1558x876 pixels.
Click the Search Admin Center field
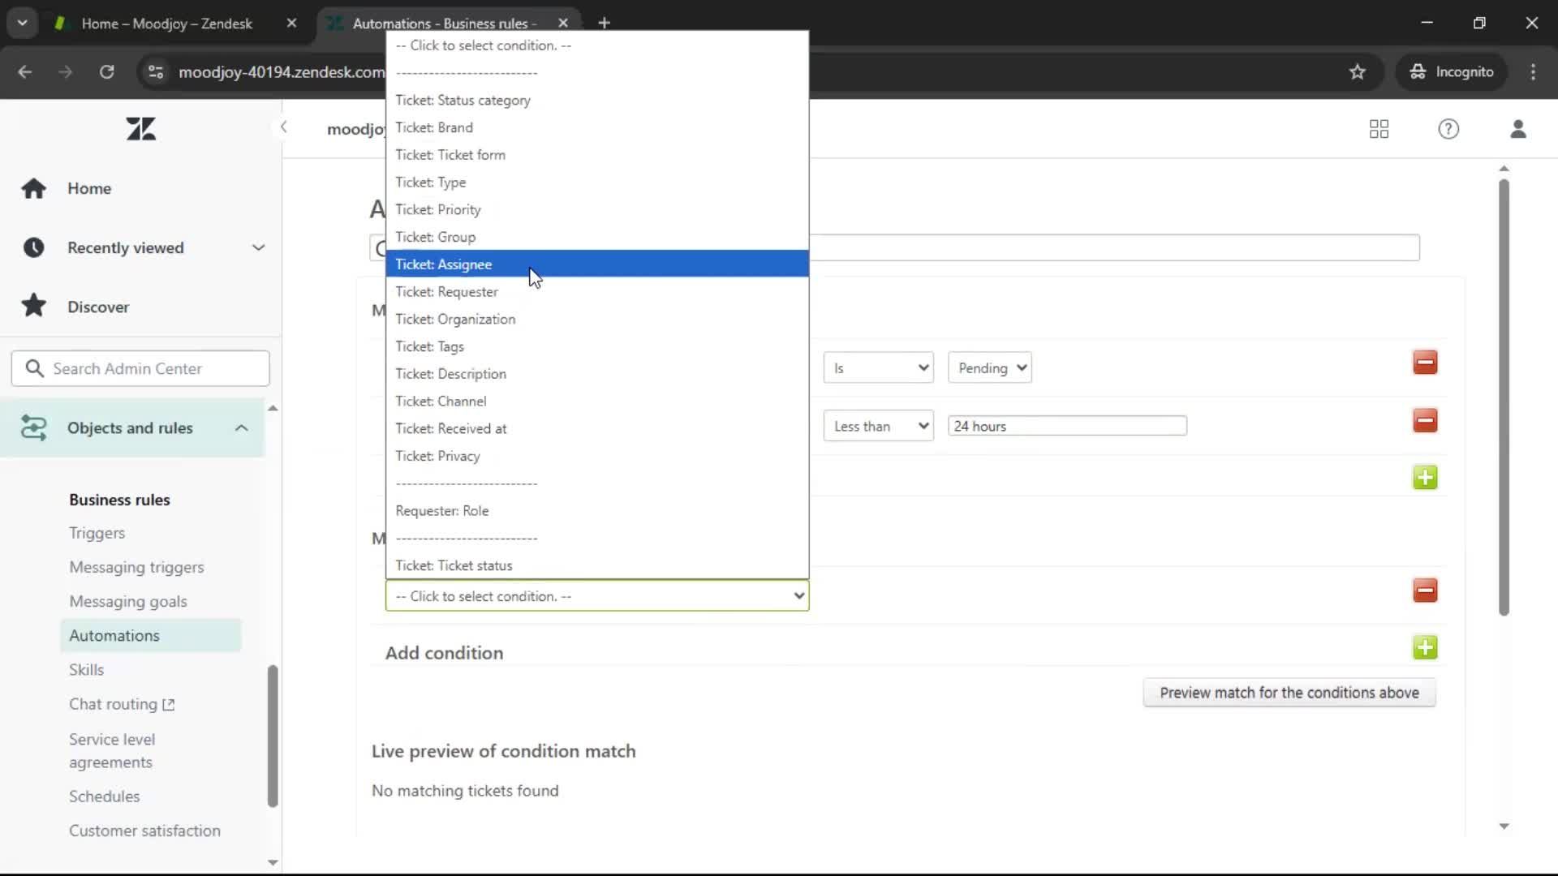pyautogui.click(x=140, y=368)
